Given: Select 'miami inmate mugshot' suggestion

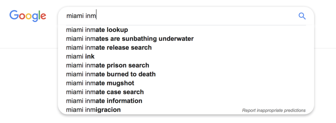Looking at the screenshot, I should (186, 83).
